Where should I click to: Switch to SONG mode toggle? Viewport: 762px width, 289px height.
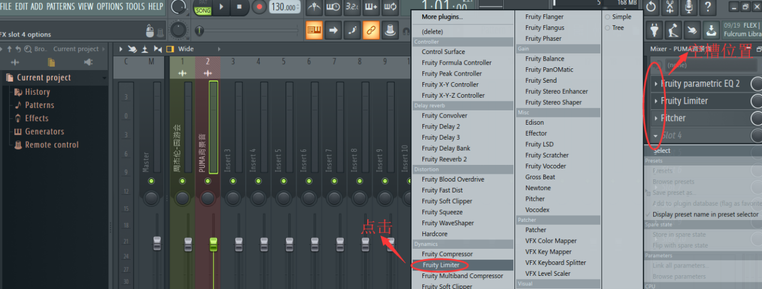203,11
